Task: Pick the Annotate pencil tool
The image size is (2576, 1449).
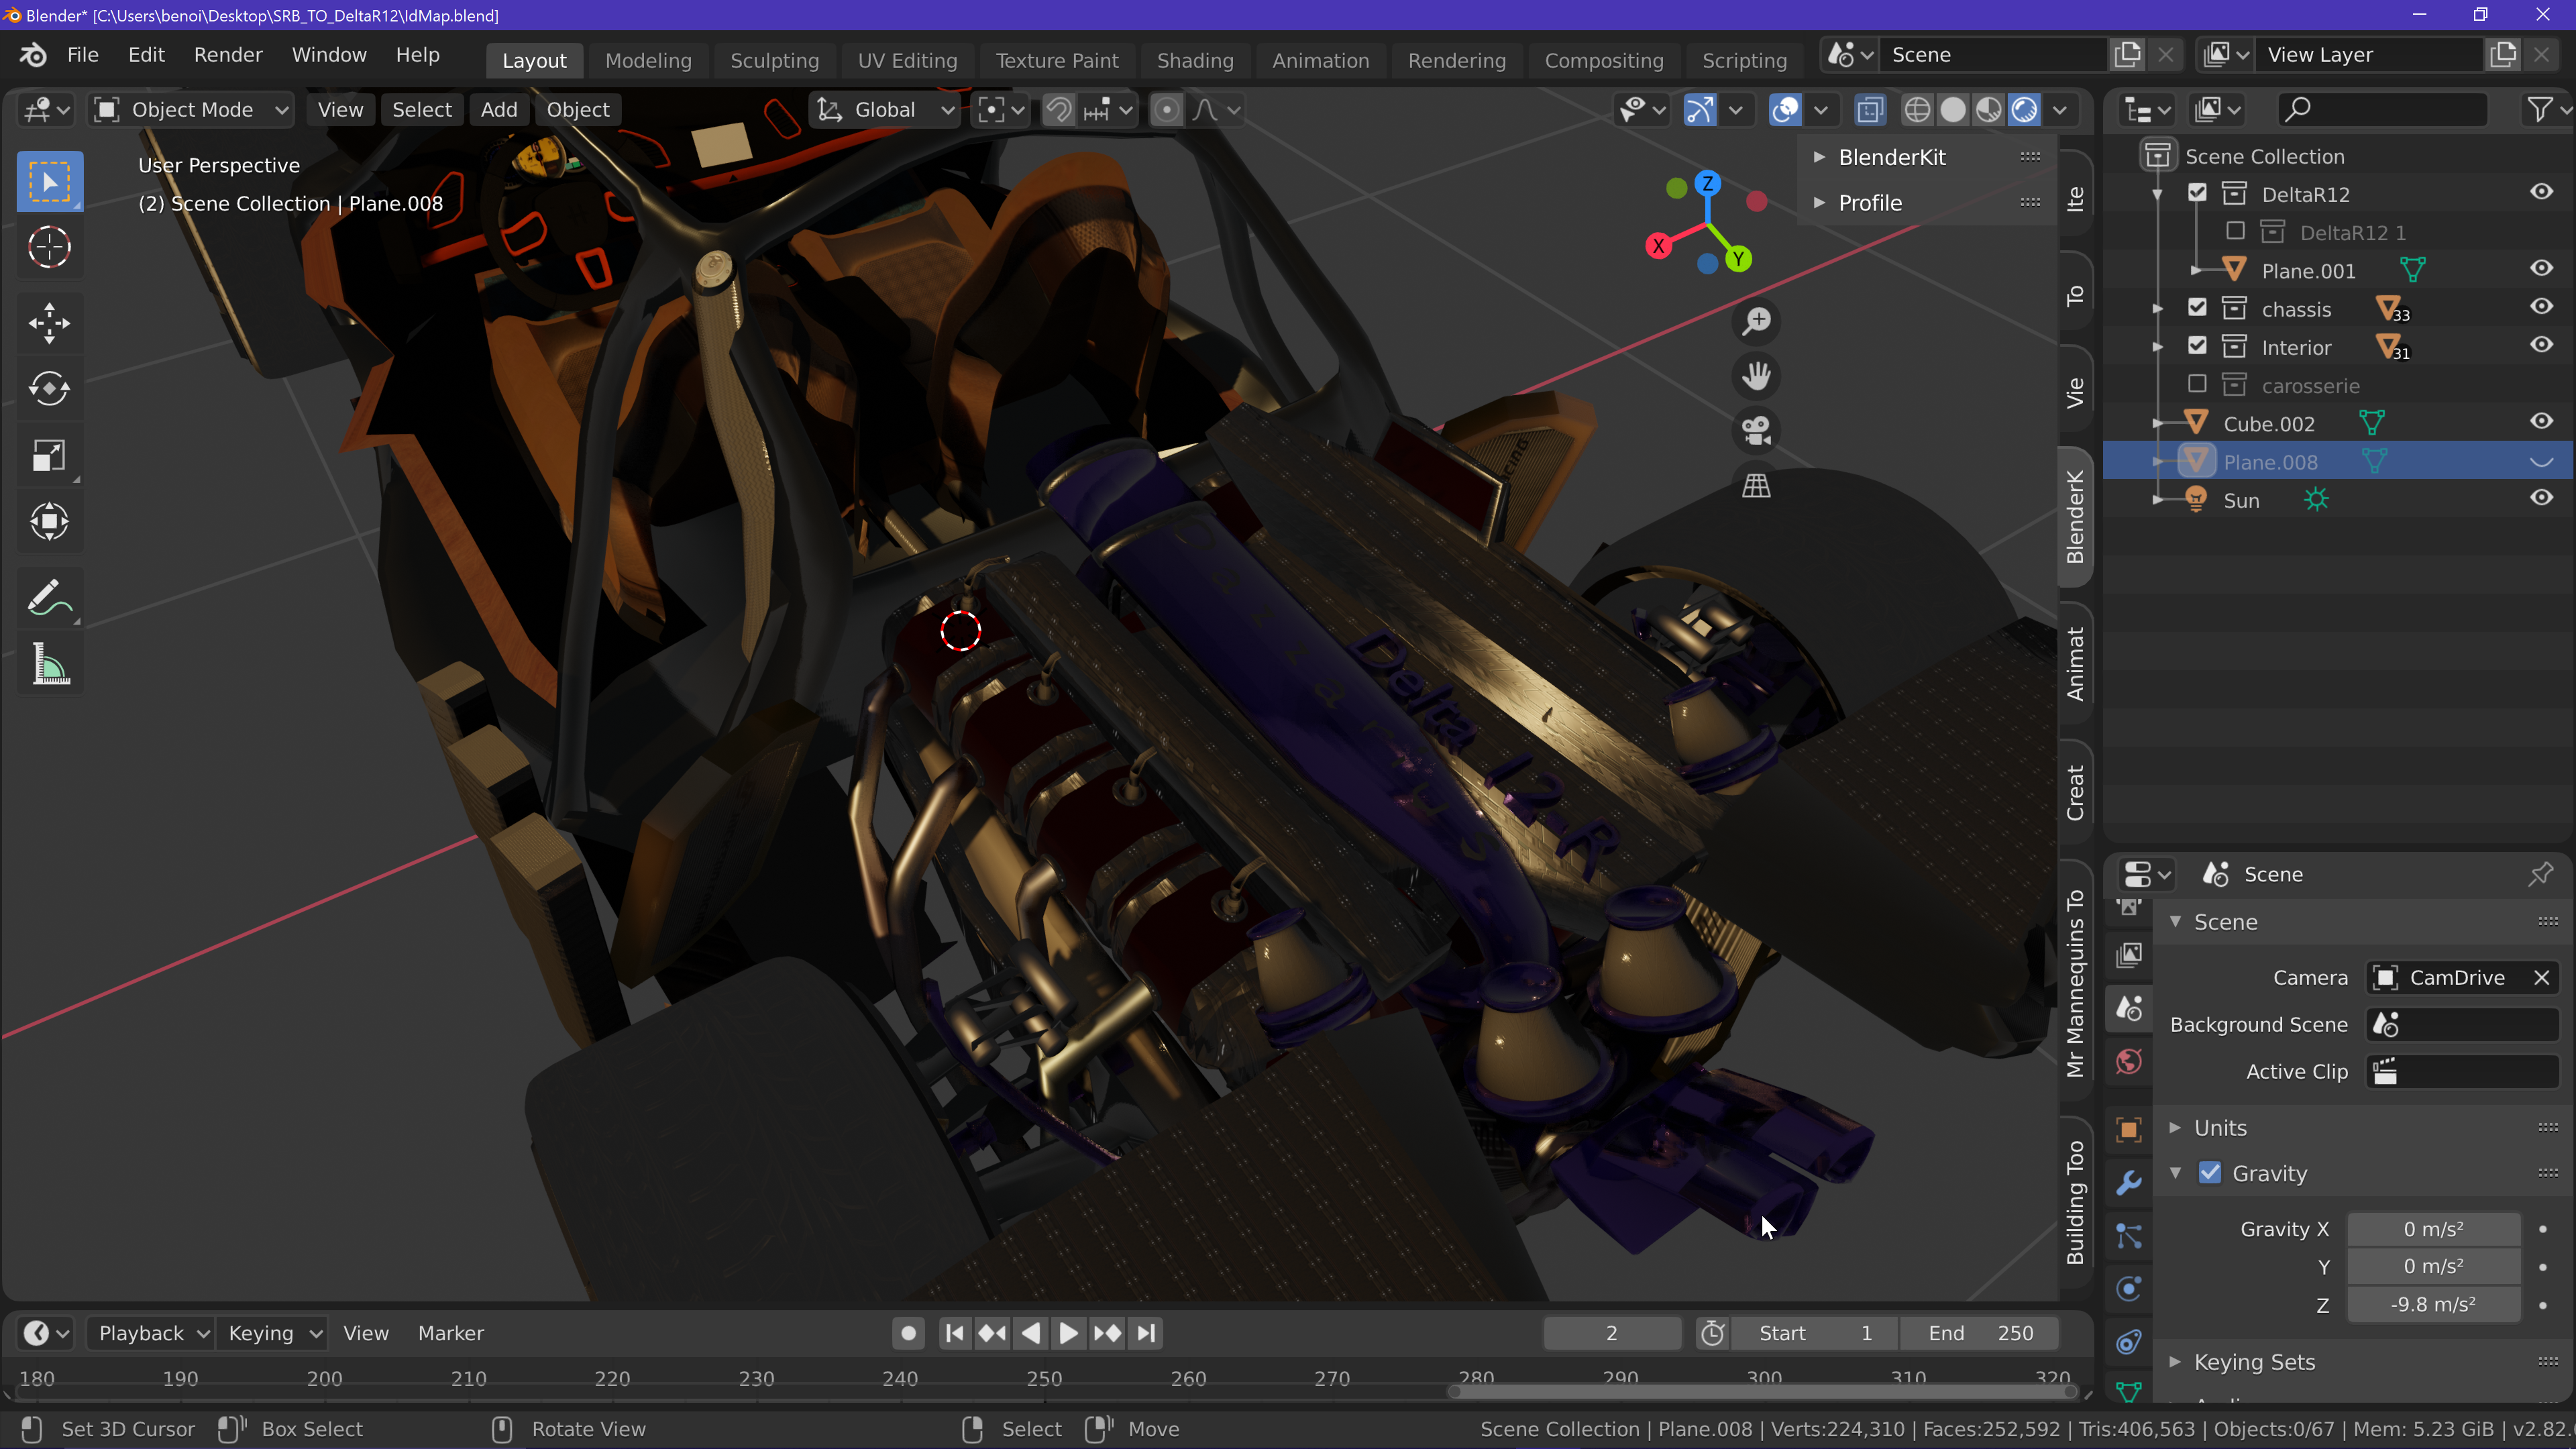Action: click(x=49, y=599)
